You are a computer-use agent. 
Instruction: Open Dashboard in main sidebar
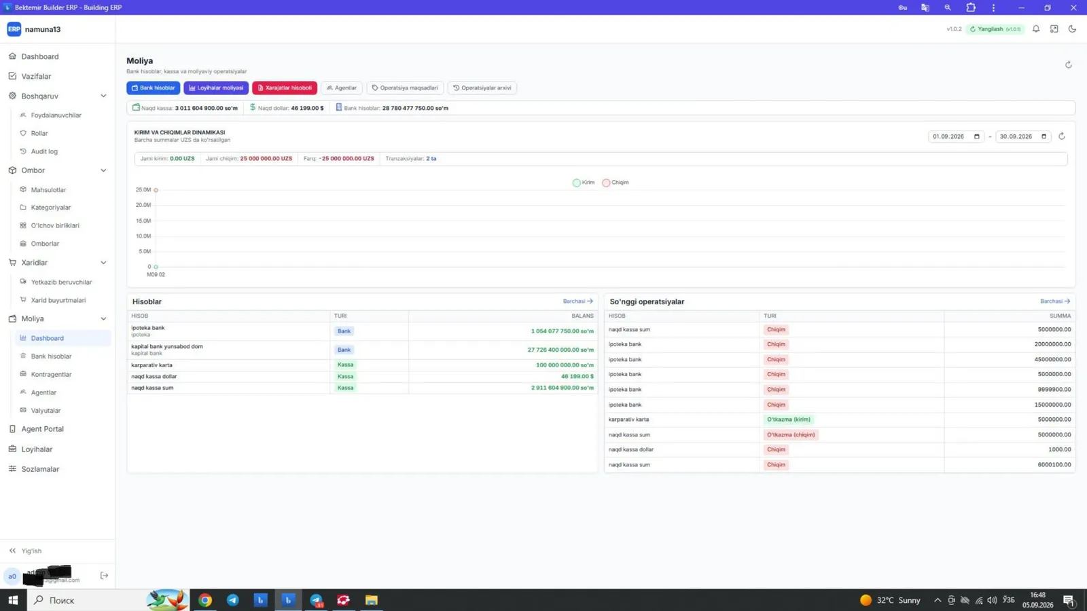[x=39, y=56]
